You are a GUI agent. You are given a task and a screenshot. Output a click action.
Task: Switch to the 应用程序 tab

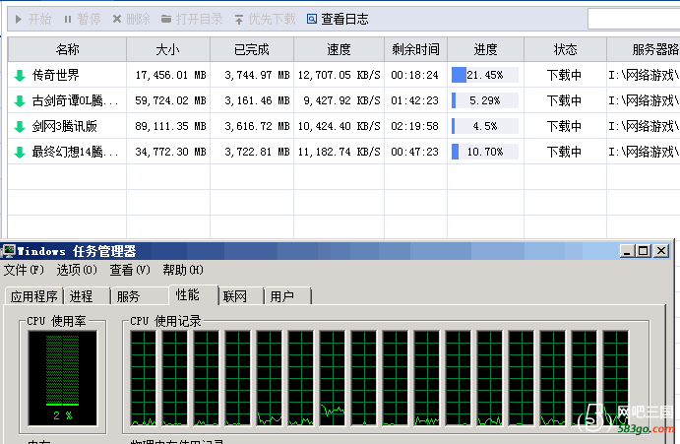(x=34, y=296)
